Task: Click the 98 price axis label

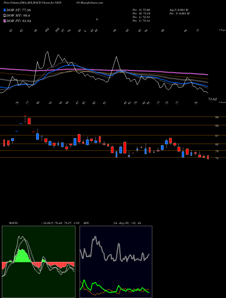Action: tap(217, 117)
